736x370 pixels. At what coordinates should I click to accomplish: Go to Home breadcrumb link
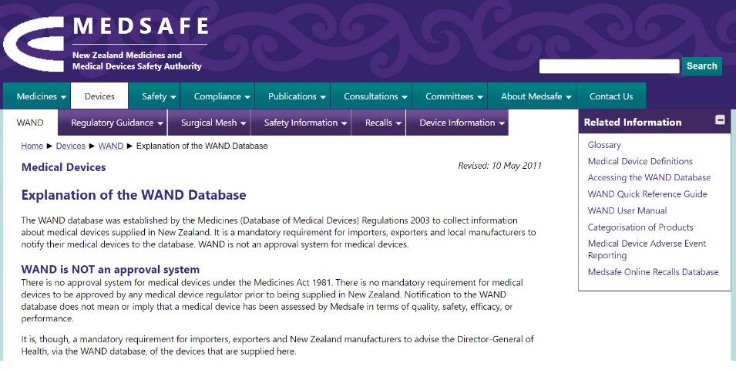click(x=32, y=146)
